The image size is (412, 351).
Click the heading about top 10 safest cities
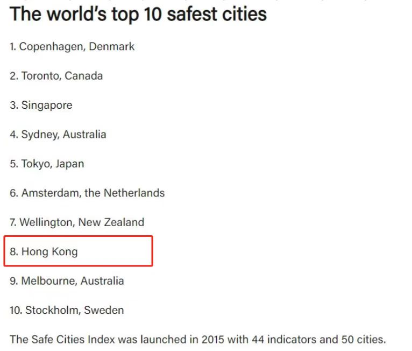[138, 15]
